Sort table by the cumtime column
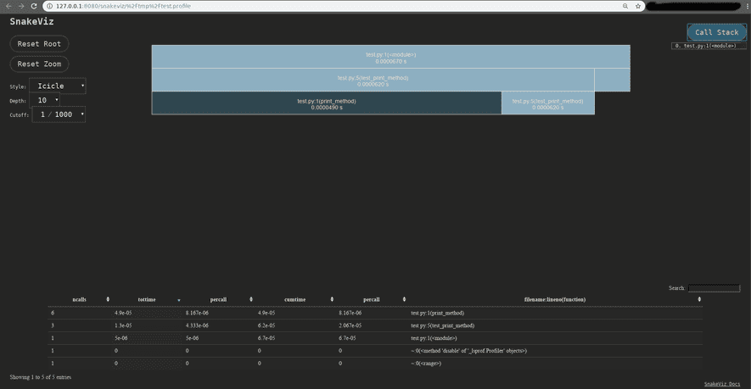751x389 pixels. point(294,299)
